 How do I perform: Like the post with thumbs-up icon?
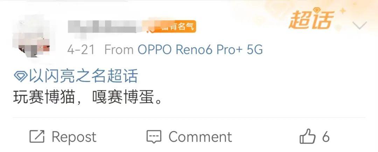pyautogui.click(x=307, y=137)
